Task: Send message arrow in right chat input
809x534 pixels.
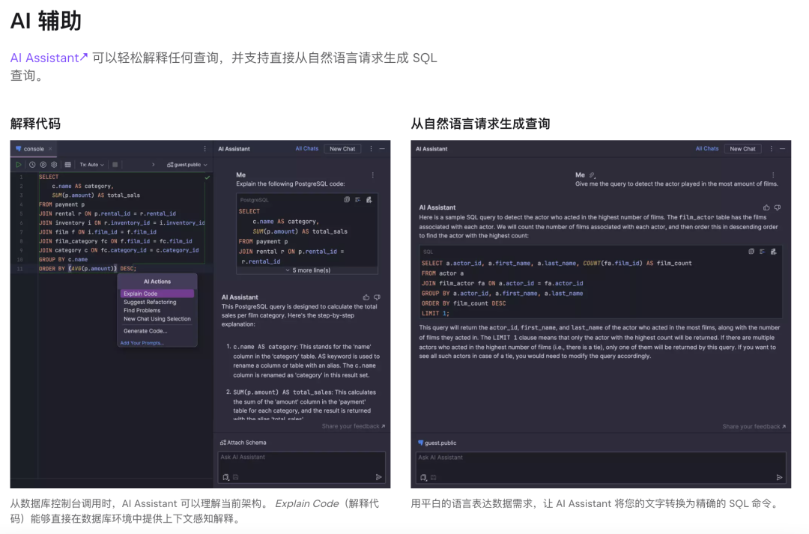Action: [x=779, y=478]
